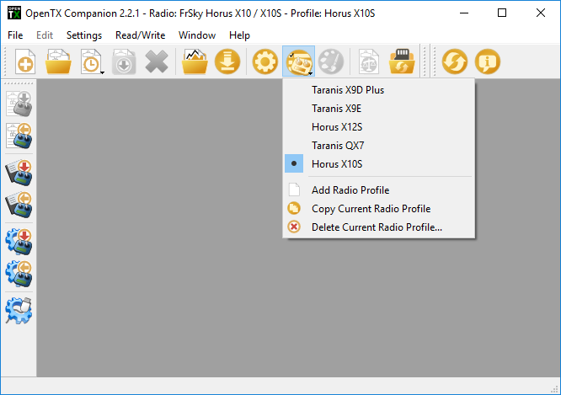Click the grey X close file icon
Screen dimensions: 561x395
point(157,61)
